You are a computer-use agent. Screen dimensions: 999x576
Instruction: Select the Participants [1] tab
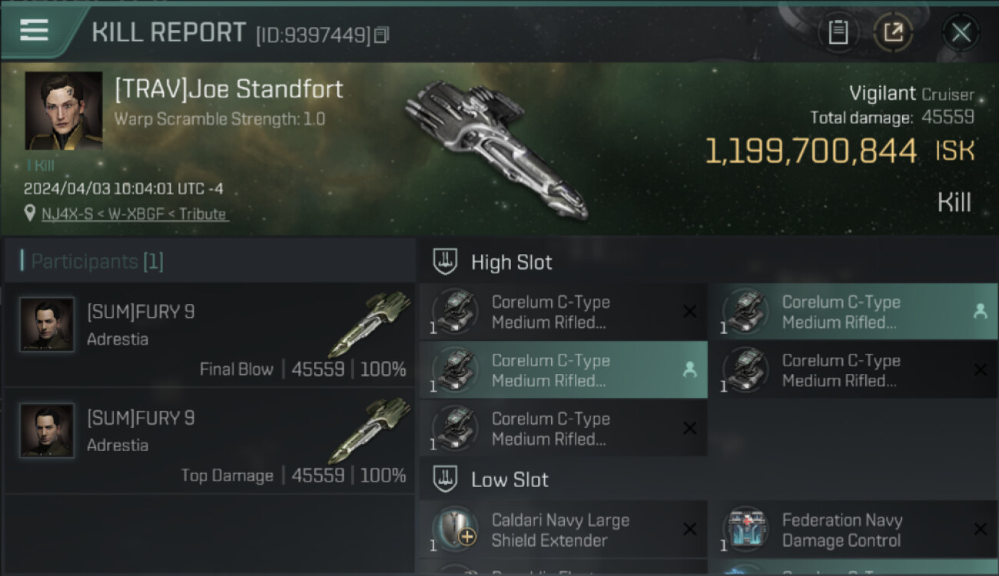pyautogui.click(x=97, y=262)
